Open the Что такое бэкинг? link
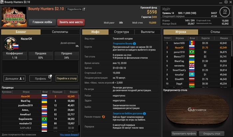This screenshot has width=233, height=137. click(x=69, y=135)
